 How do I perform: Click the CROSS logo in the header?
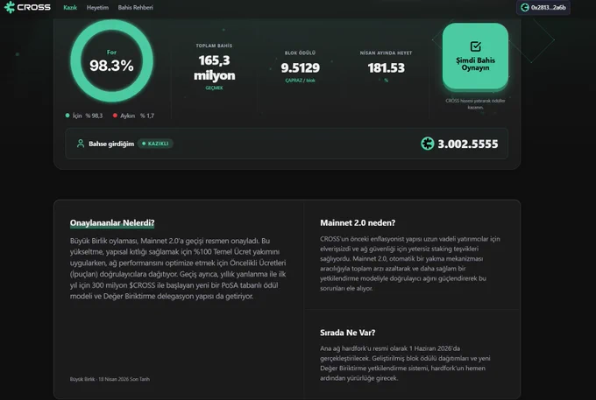click(x=27, y=7)
